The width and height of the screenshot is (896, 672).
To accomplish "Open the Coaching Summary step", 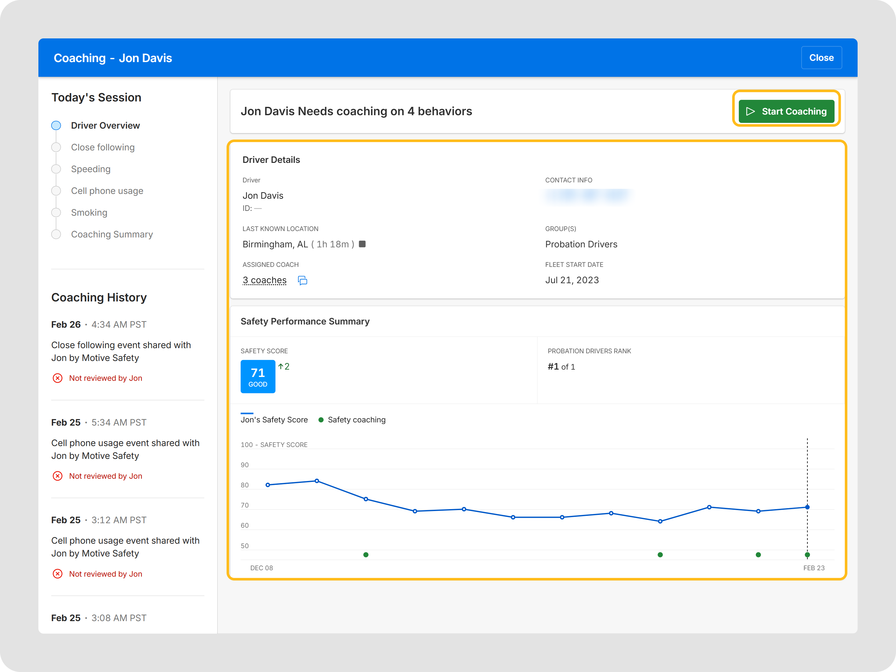I will pos(112,235).
